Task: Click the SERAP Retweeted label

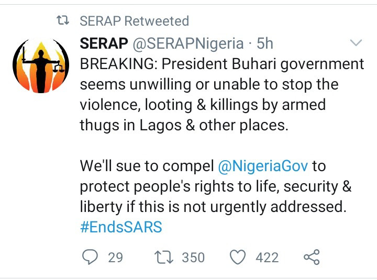Action: pos(134,21)
